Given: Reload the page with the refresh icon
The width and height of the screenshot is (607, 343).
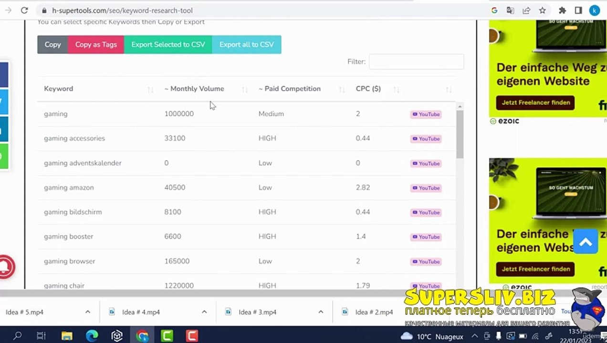Looking at the screenshot, I should tap(24, 10).
